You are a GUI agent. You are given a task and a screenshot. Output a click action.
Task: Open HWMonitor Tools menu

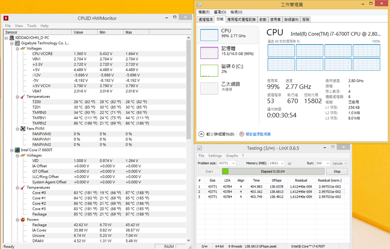pyautogui.click(x=32, y=26)
